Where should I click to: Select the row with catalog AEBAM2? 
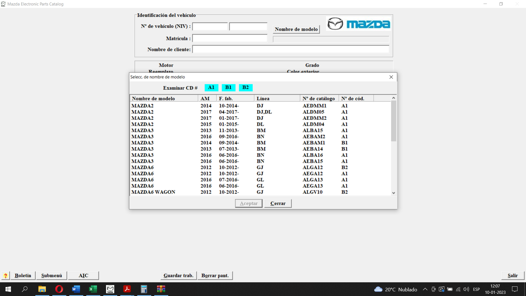pos(260,137)
